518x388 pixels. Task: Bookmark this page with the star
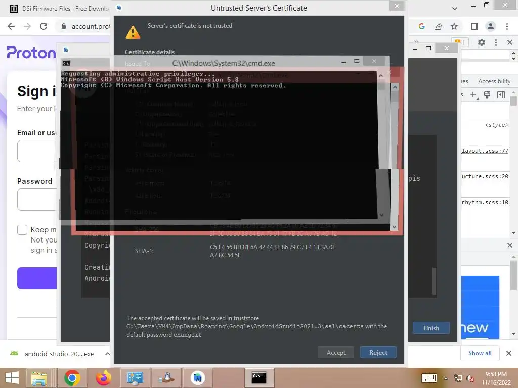pos(454,26)
